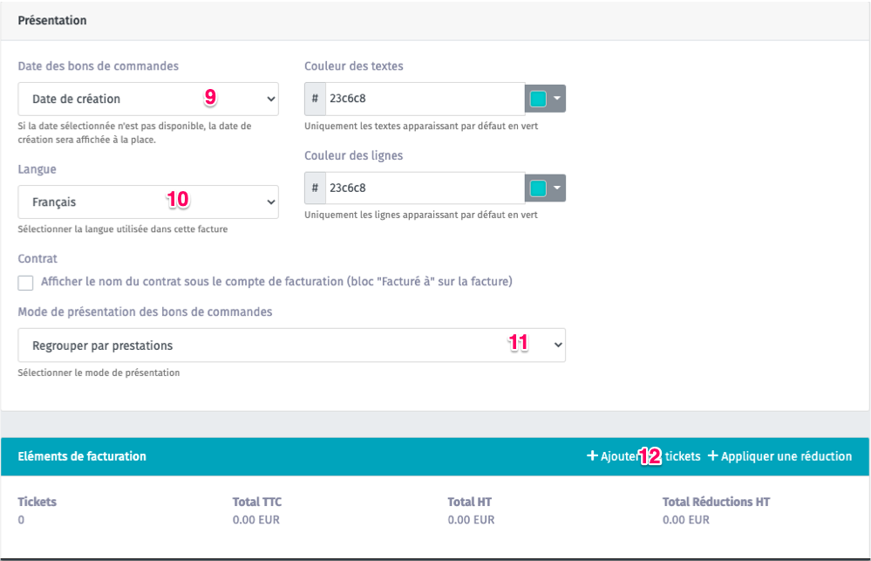Click the chevron of Date de création select

[x=269, y=99]
